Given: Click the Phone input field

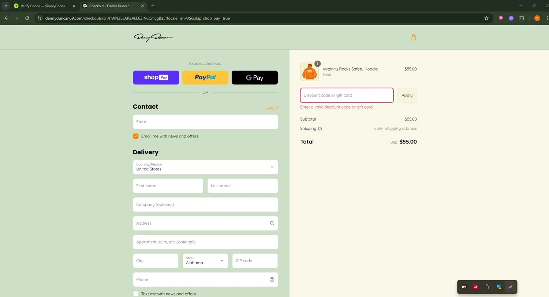Looking at the screenshot, I should pyautogui.click(x=205, y=279).
